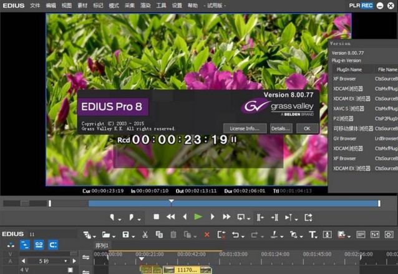Viewport: 398px width, 274px height.
Task: Click the Details... button in the about dialog
Action: (x=281, y=129)
